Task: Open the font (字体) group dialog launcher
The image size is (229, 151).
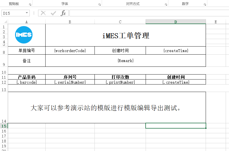Action: click(99, 4)
